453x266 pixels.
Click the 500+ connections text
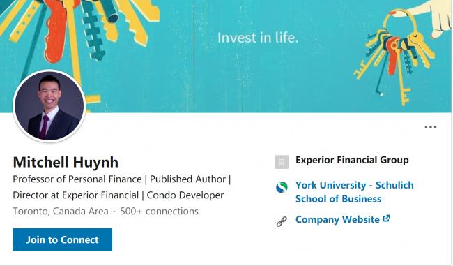159,211
